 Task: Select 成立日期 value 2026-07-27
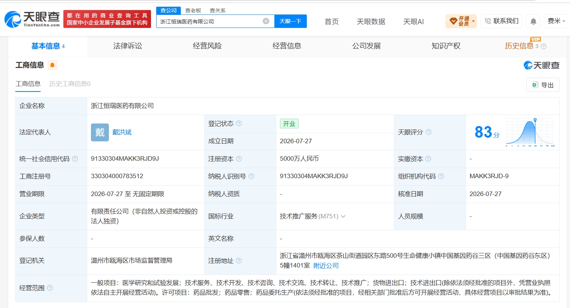pos(296,141)
